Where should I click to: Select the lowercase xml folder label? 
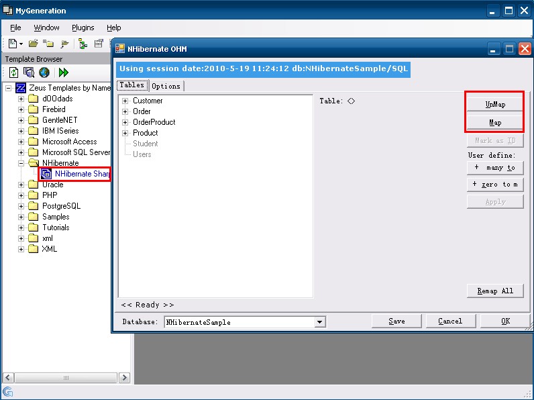48,238
